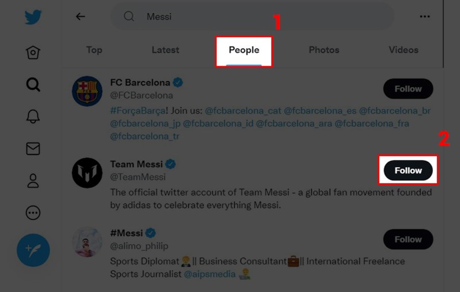Viewport: 460px width, 292px height.
Task: Switch to the Videos tab
Action: point(403,50)
